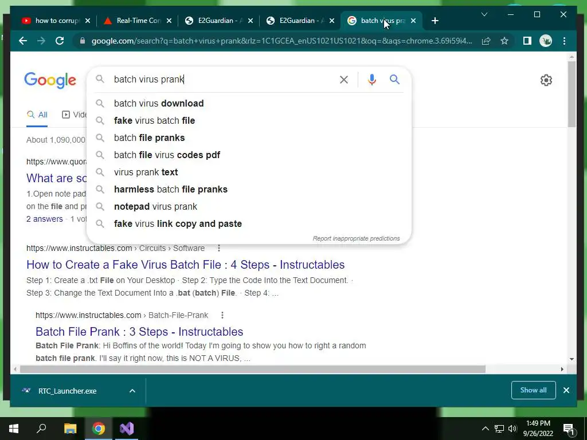Click the vertical page scrollbar thumb
The height and width of the screenshot is (440, 587).
click(572, 95)
